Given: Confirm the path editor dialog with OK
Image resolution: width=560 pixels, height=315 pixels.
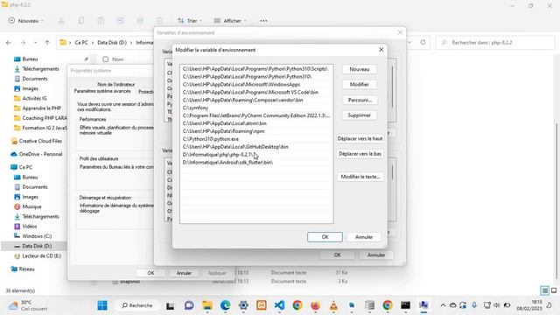Looking at the screenshot, I should point(325,237).
